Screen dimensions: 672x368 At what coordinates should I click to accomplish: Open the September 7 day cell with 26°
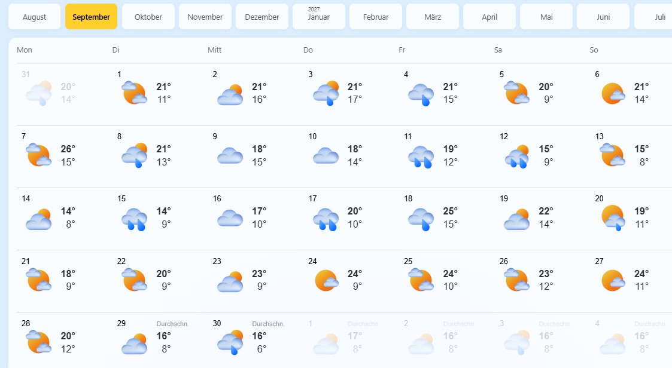pyautogui.click(x=64, y=156)
